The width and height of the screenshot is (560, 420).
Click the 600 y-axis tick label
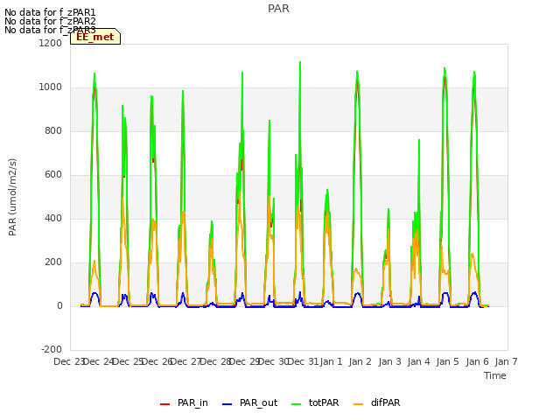(x=53, y=175)
